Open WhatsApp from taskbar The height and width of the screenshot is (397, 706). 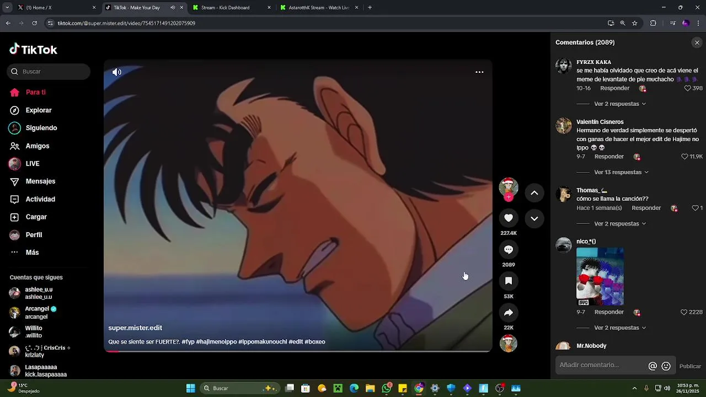(387, 388)
